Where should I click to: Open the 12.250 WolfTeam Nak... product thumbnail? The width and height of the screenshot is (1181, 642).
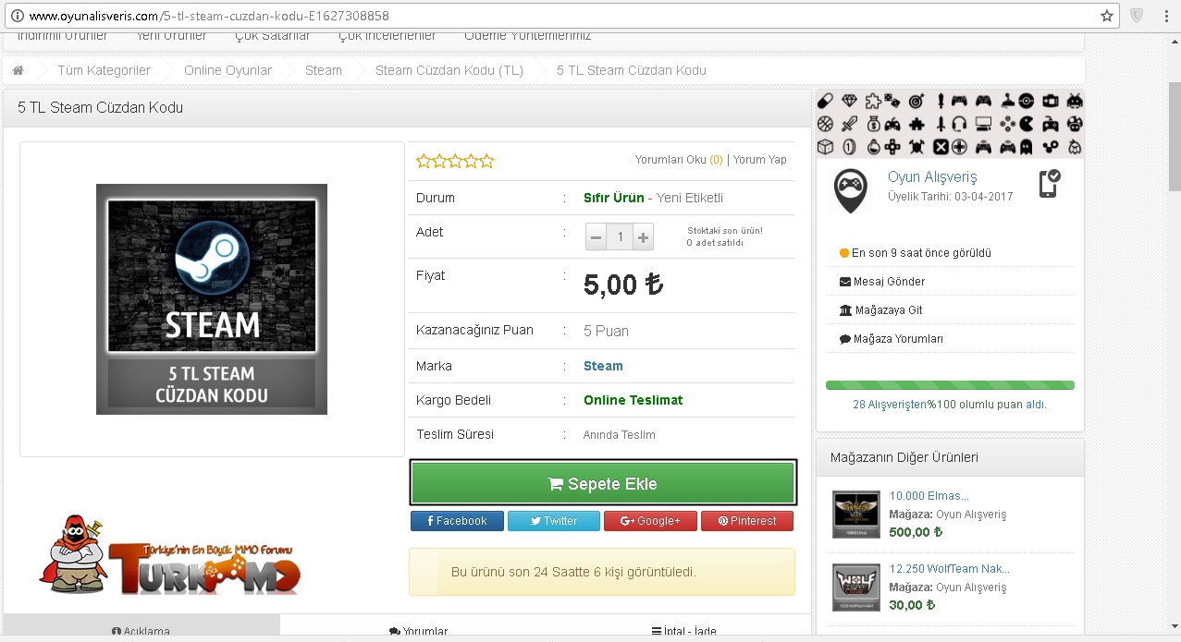[856, 587]
